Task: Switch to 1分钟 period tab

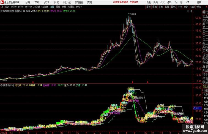Action: pyautogui.click(x=14, y=7)
